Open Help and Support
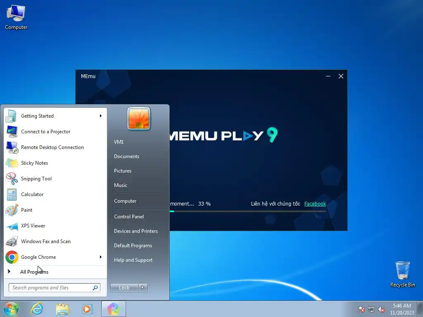 tap(133, 260)
